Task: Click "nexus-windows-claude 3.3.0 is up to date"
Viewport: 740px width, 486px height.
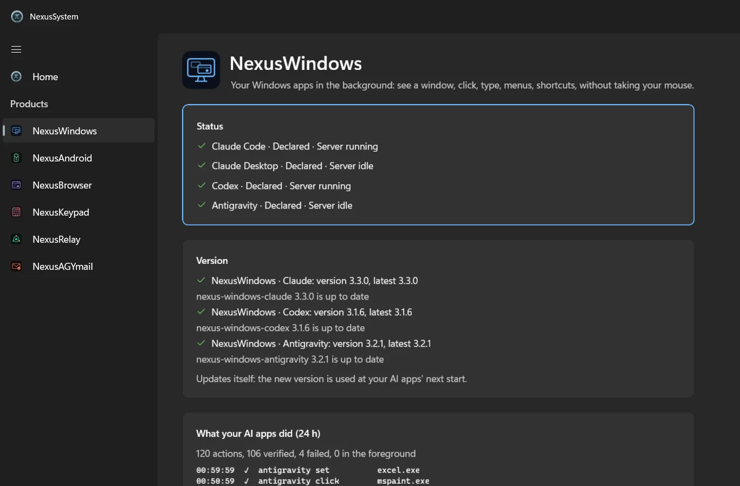Action: 282,296
